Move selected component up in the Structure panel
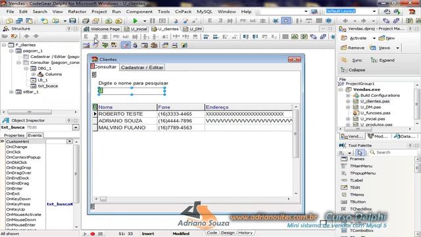This screenshot has width=421, height=237. [x=26, y=36]
